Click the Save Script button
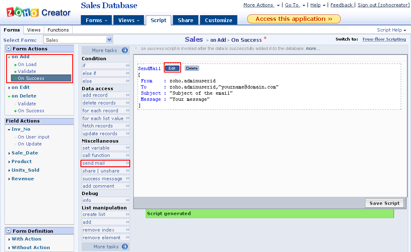Viewport: 411px width, 252px height. [x=384, y=203]
